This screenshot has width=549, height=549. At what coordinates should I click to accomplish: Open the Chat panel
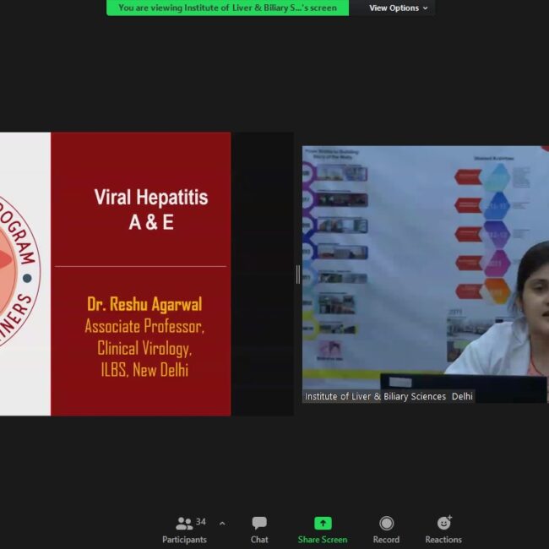[259, 524]
